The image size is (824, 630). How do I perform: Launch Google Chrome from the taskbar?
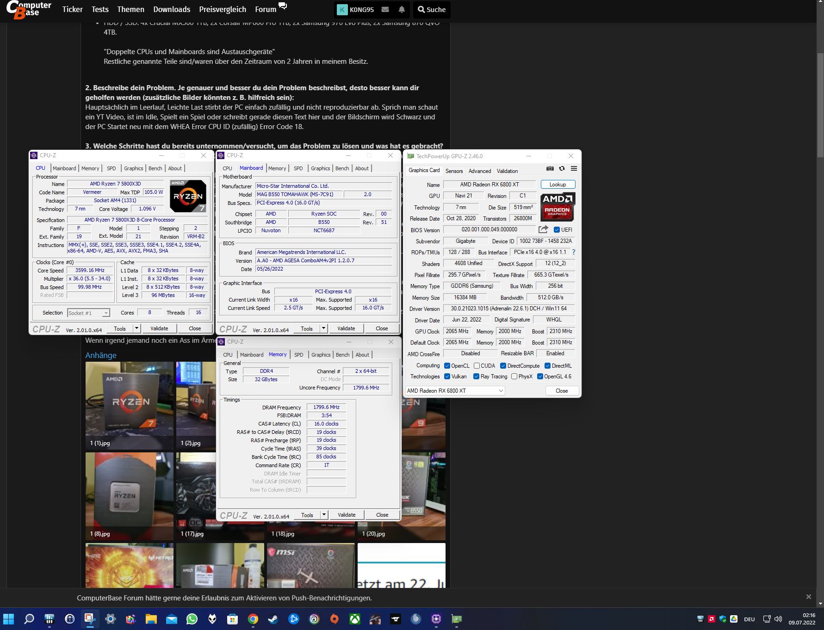click(253, 619)
